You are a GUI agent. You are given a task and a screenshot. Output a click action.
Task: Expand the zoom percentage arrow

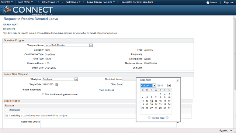[x=231, y=131]
